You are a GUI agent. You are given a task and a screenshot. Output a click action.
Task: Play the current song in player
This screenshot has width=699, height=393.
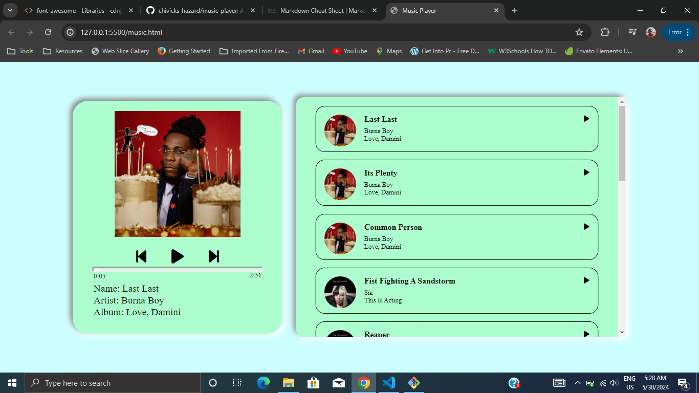pos(177,256)
